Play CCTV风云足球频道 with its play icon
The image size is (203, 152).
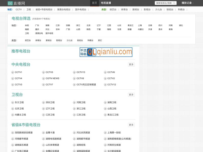tap(74, 85)
